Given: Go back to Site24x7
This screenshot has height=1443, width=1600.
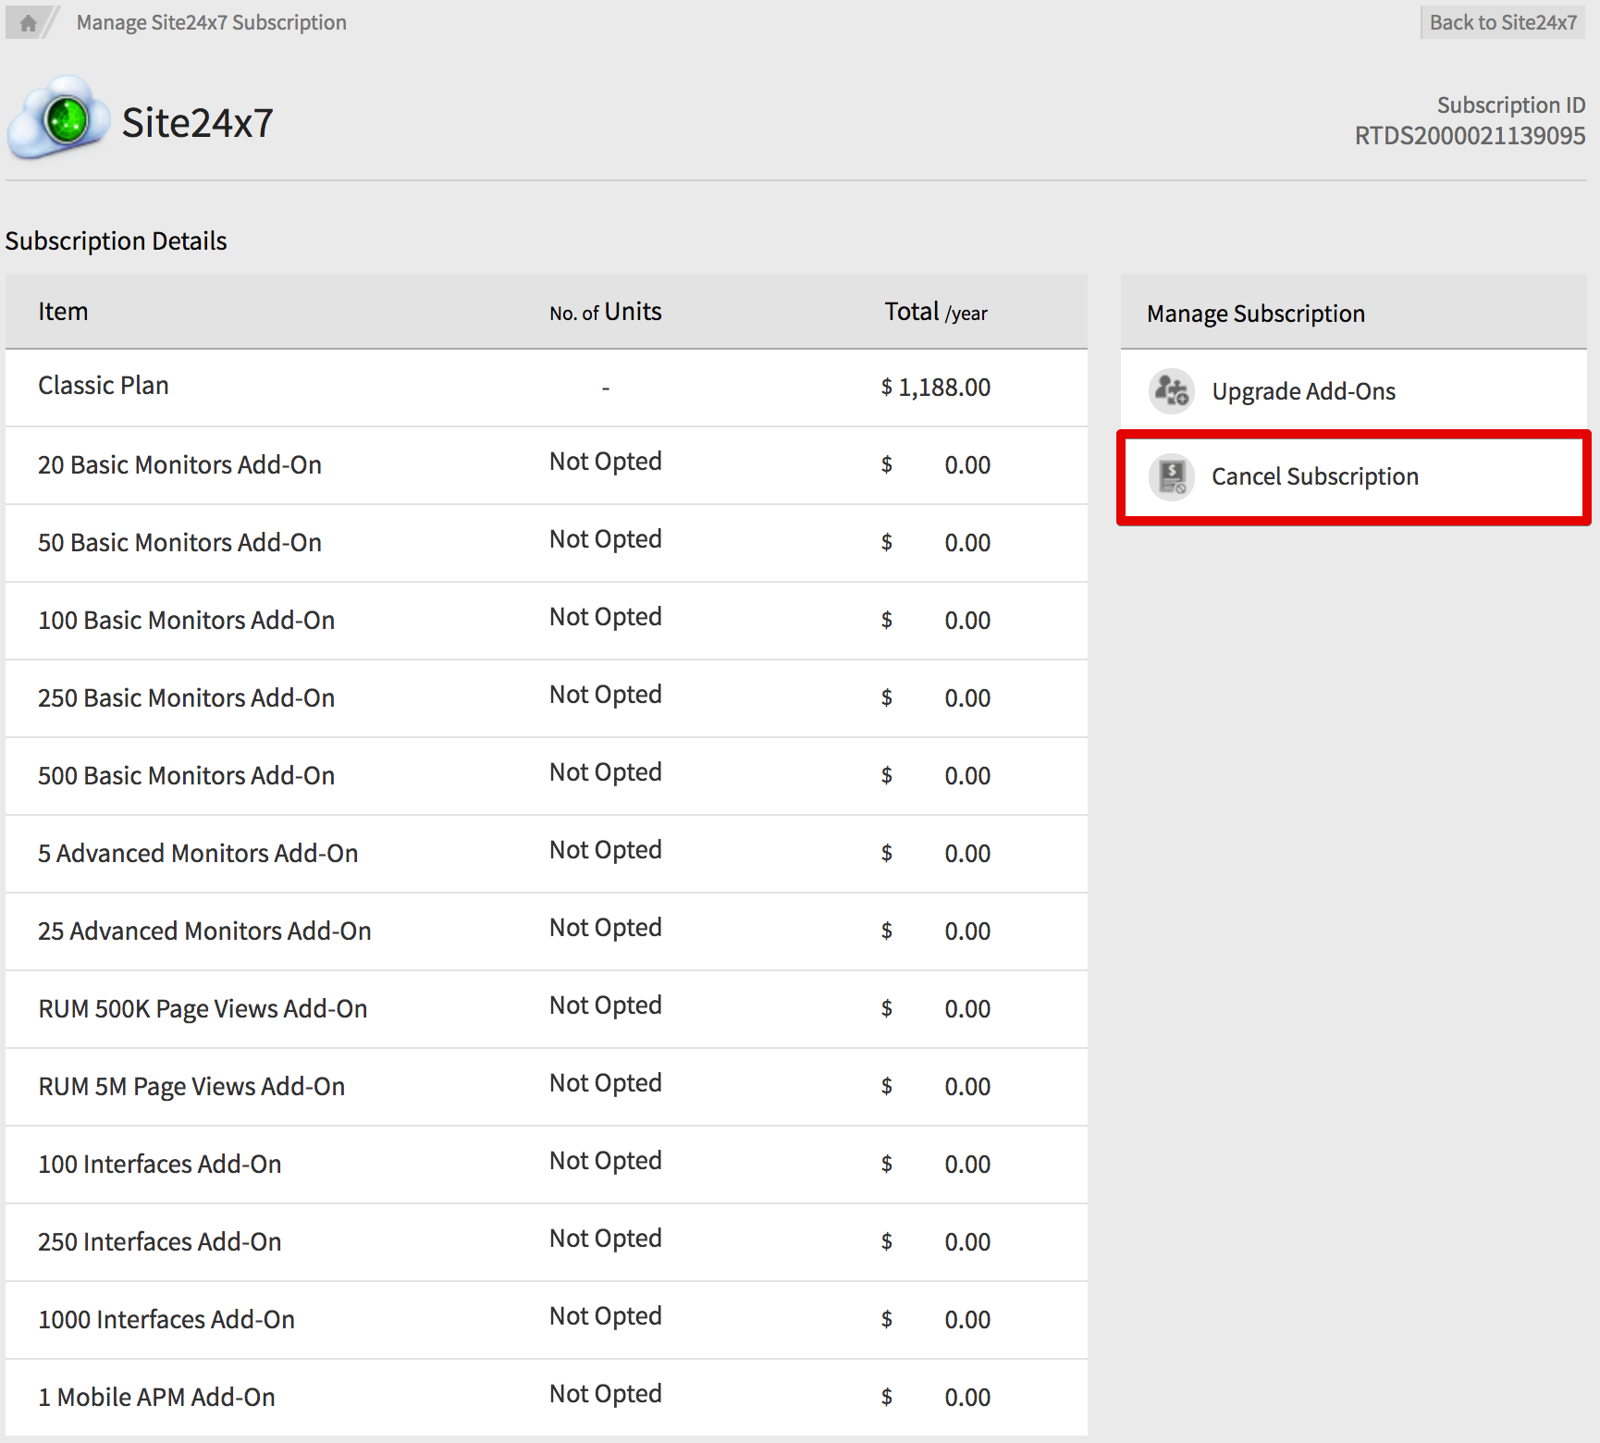Looking at the screenshot, I should pos(1502,22).
